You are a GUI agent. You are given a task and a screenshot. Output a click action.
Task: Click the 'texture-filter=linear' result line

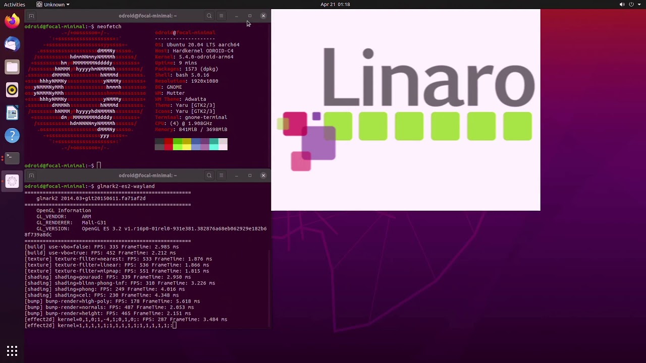click(117, 265)
